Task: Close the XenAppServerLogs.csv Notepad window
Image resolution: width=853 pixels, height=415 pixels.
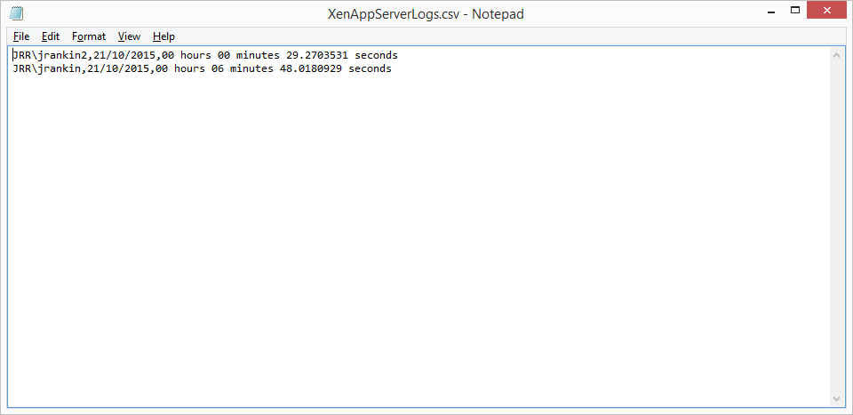Action: click(x=827, y=10)
